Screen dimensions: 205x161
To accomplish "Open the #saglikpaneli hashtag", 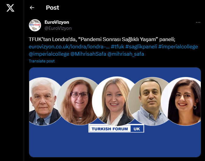I will [141, 47].
